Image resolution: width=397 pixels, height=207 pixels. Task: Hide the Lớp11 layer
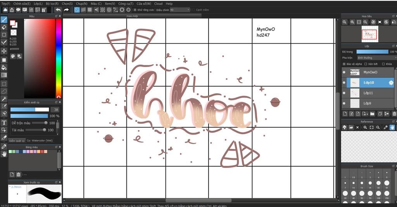tap(344, 93)
